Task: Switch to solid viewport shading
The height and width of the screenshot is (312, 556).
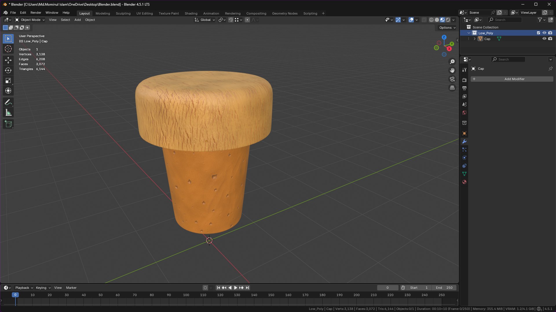Action: [x=437, y=20]
